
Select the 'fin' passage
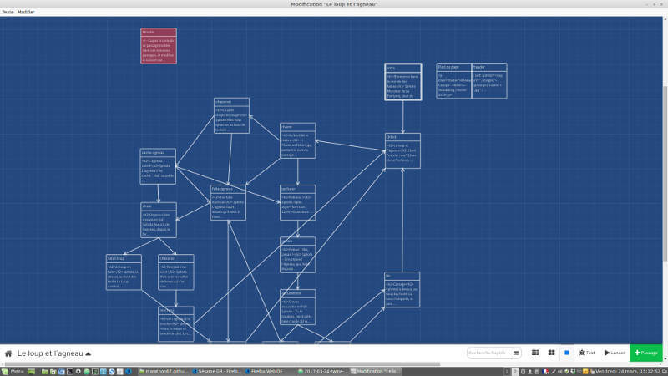(x=402, y=290)
